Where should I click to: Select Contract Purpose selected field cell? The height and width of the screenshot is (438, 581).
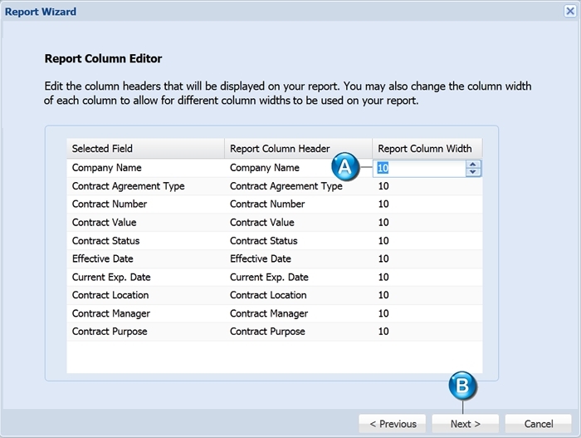tap(145, 332)
